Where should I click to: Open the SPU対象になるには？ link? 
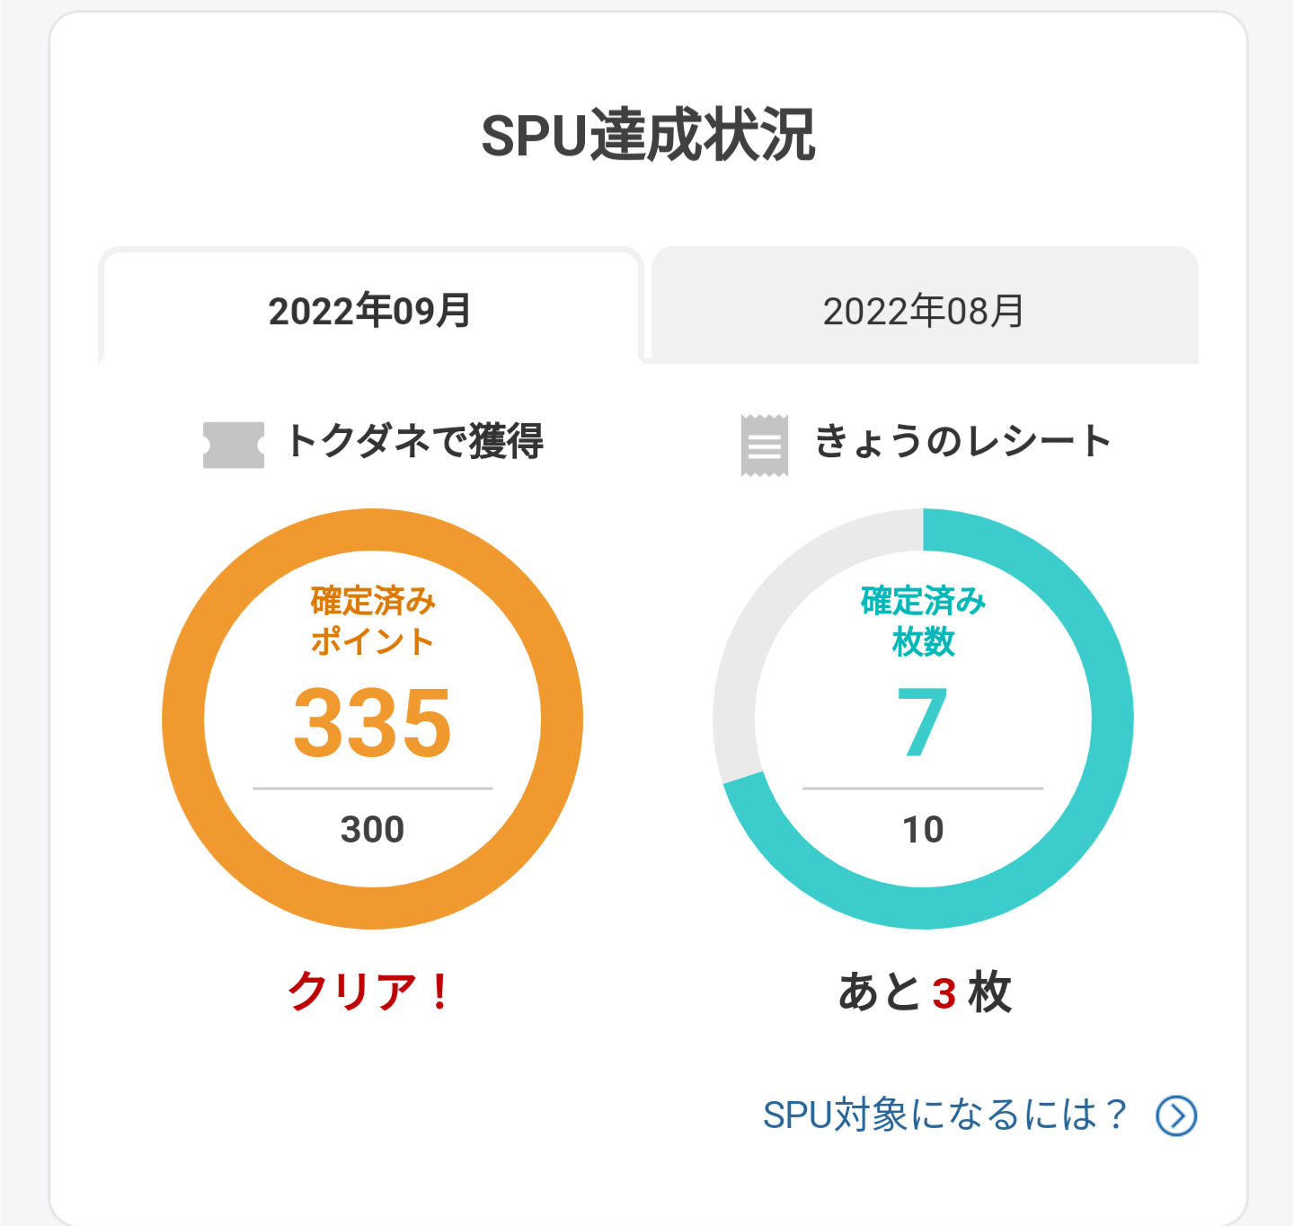944,1116
